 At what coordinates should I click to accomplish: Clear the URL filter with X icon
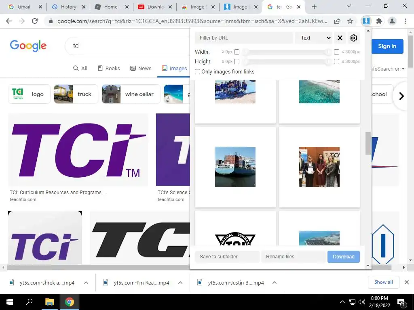coord(340,38)
